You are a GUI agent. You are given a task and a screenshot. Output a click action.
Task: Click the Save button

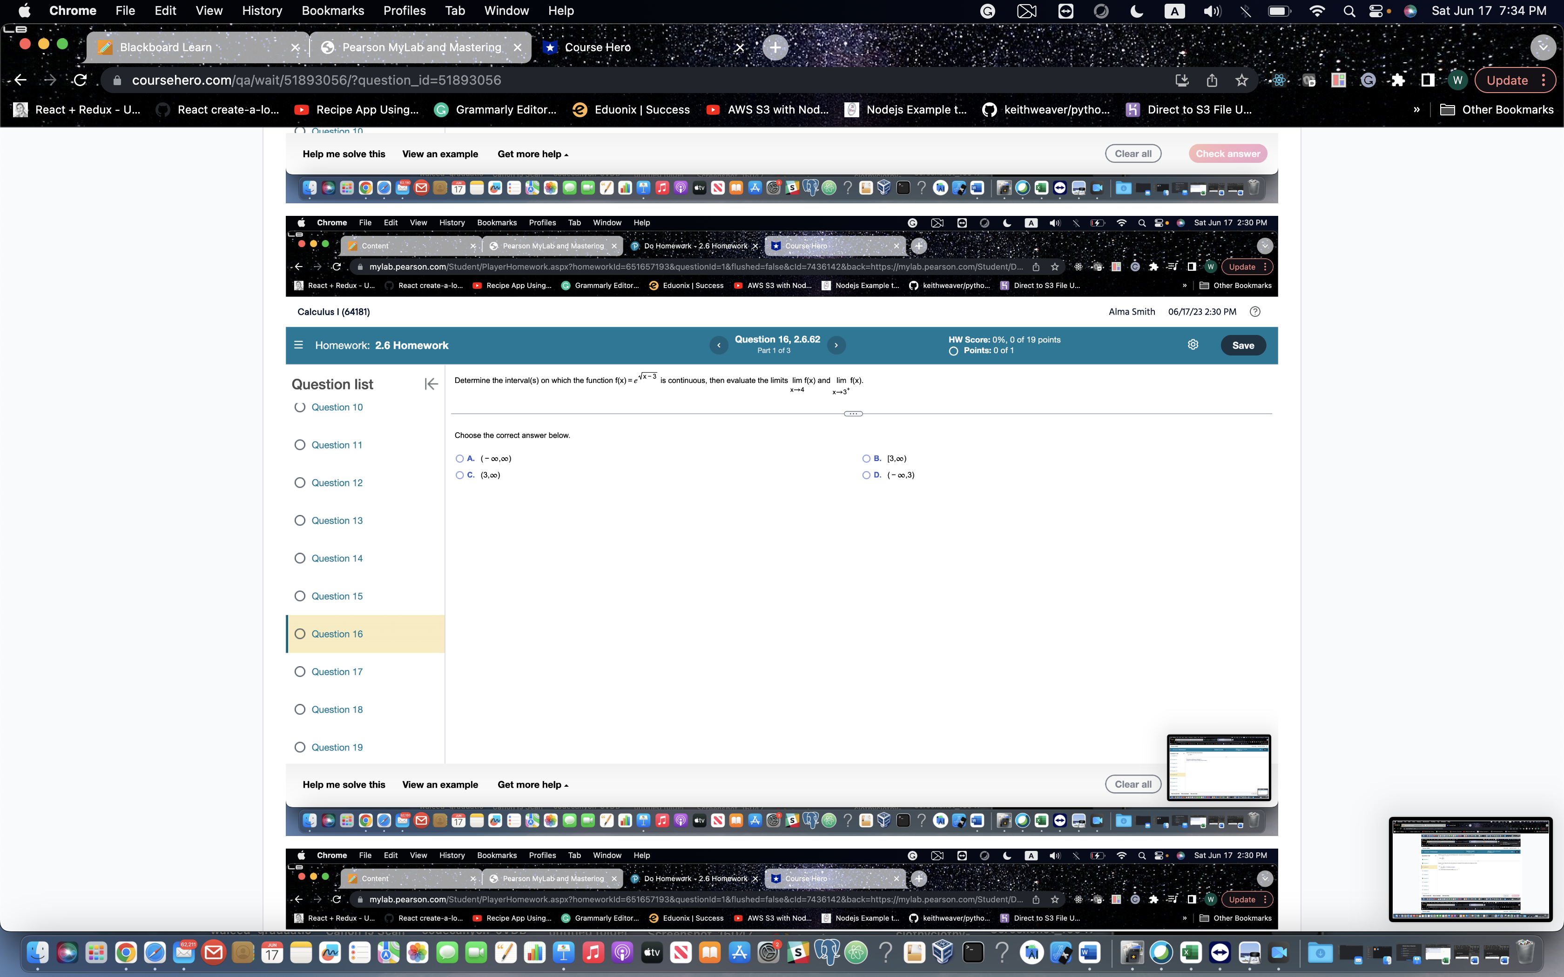click(1242, 345)
